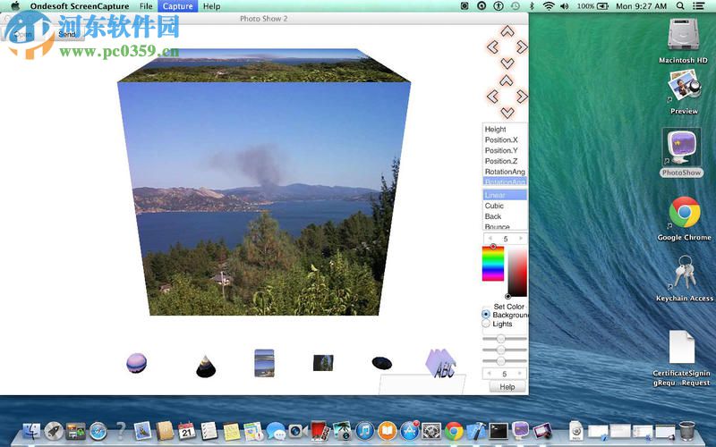Open Trash in the Dock

tap(686, 431)
